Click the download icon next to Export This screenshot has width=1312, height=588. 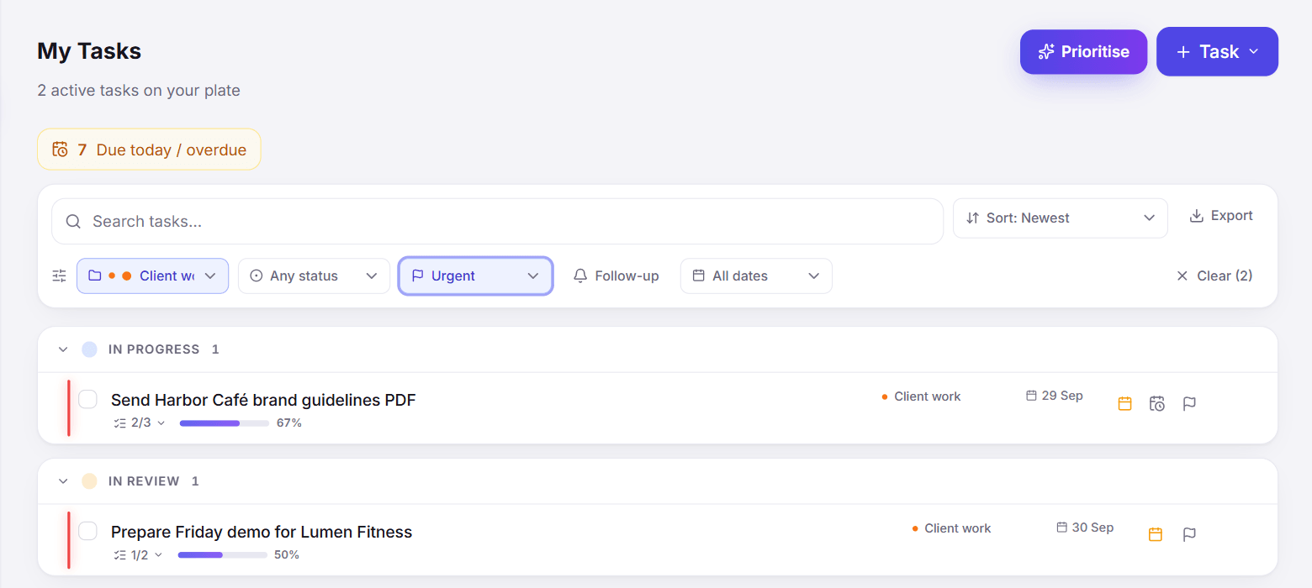tap(1197, 216)
